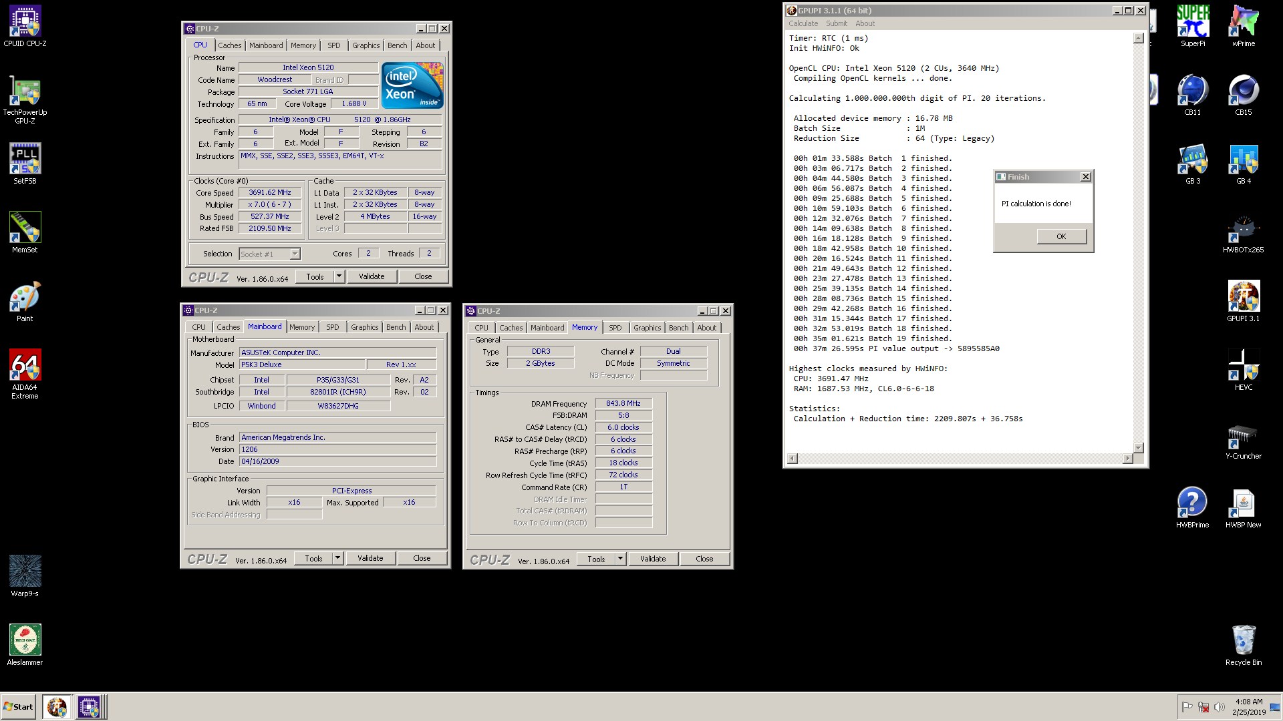1283x721 pixels.
Task: Close the Finish dialog with X
Action: [1086, 177]
